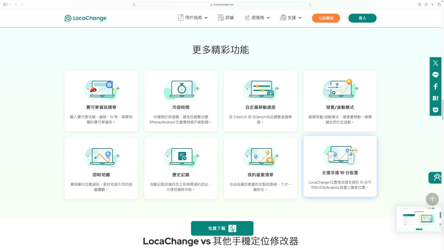Click the 我的最愛清單 illustration

(x=260, y=157)
